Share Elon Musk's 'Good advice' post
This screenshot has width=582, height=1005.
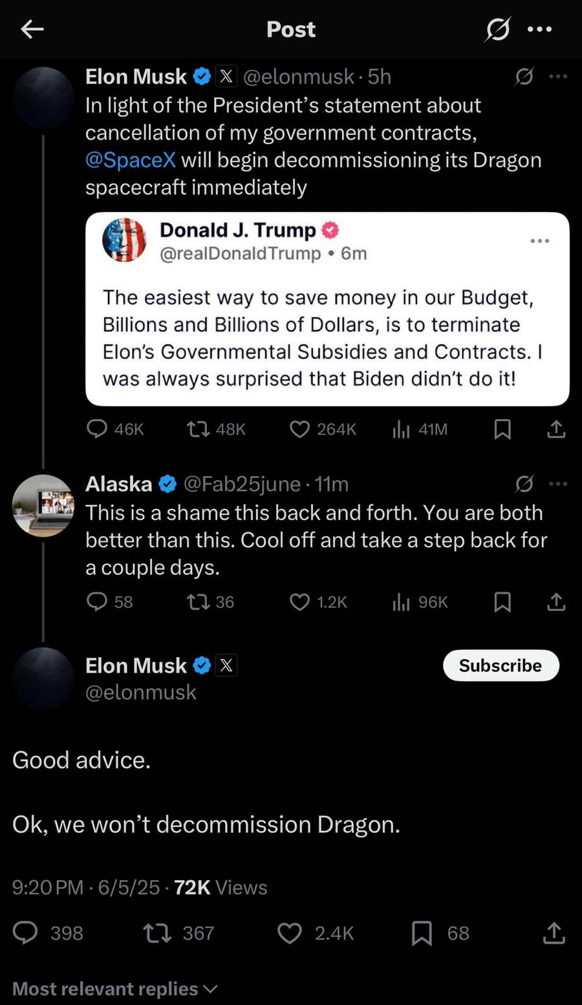(554, 933)
